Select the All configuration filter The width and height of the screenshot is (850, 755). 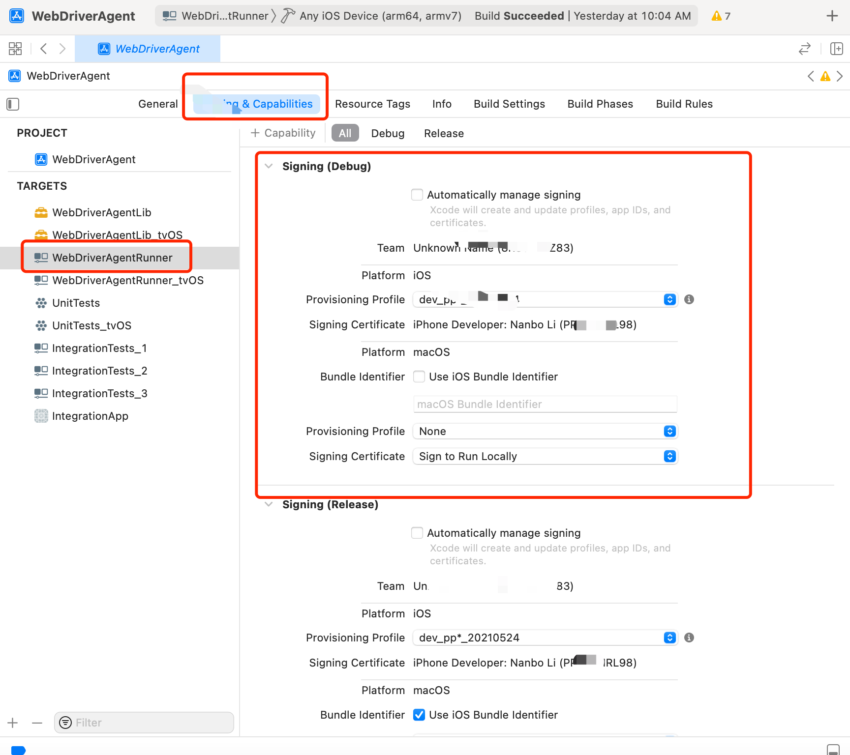pyautogui.click(x=345, y=133)
